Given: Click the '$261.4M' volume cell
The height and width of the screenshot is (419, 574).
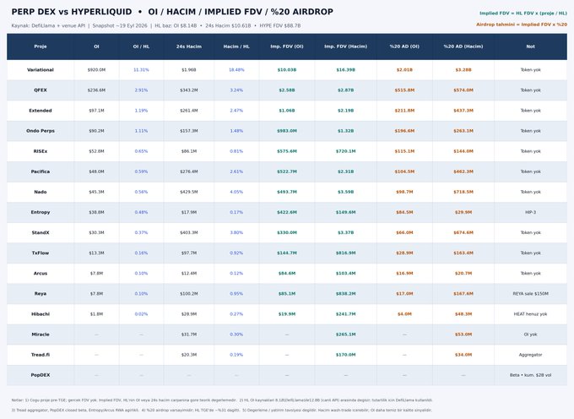Looking at the screenshot, I should [x=189, y=111].
